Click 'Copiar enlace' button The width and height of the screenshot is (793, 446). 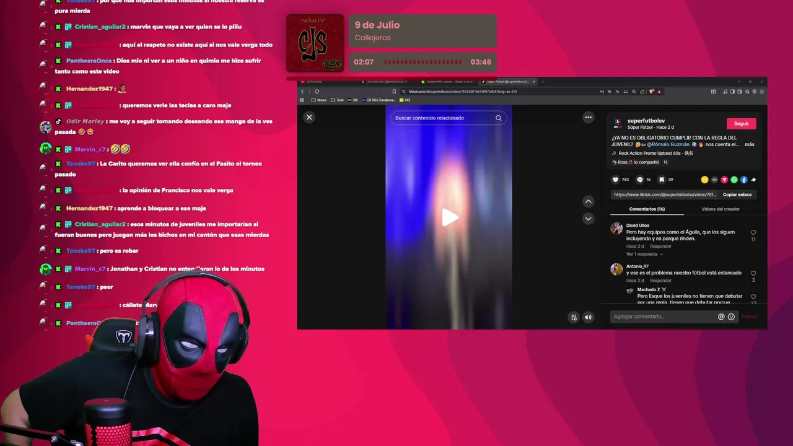pyautogui.click(x=737, y=195)
